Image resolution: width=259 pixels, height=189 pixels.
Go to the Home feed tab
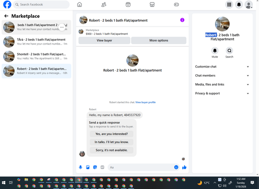(79, 5)
